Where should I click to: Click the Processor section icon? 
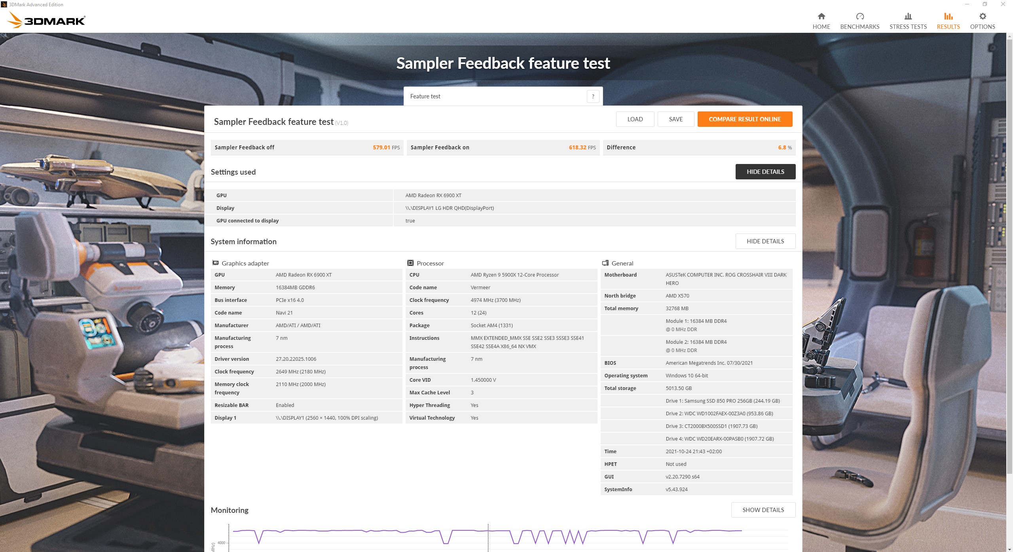(410, 263)
